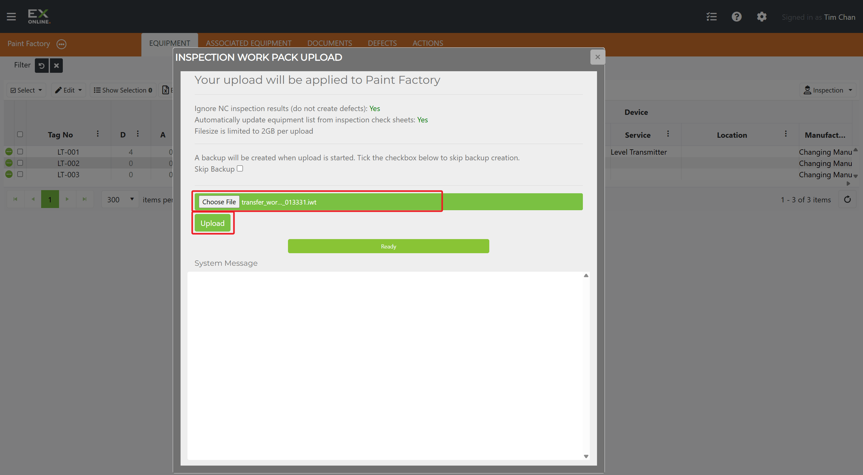This screenshot has height=475, width=863.
Task: Open Location column options menu
Action: point(786,134)
